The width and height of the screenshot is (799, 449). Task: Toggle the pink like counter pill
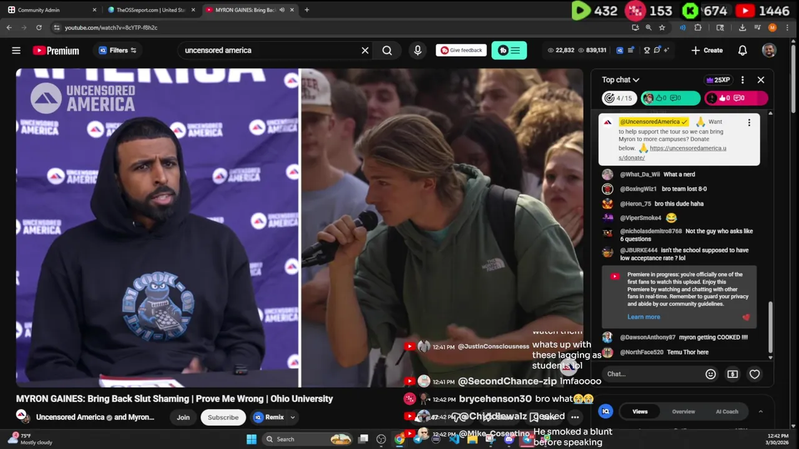coord(735,98)
